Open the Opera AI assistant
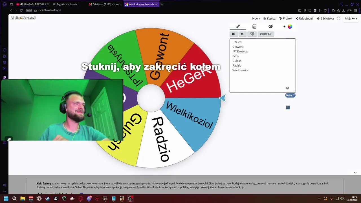This screenshot has width=361, height=203. click(349, 10)
